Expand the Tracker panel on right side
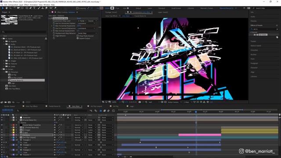Viewport: 281px width, 158px height. 253,41
